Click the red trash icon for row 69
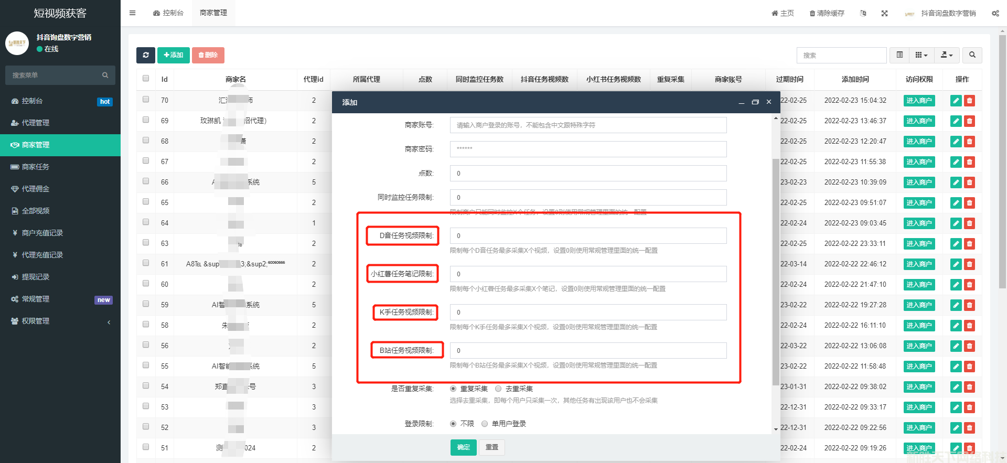 point(969,121)
